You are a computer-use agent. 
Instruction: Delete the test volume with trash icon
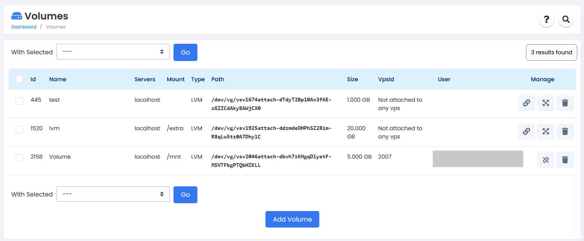pyautogui.click(x=565, y=103)
